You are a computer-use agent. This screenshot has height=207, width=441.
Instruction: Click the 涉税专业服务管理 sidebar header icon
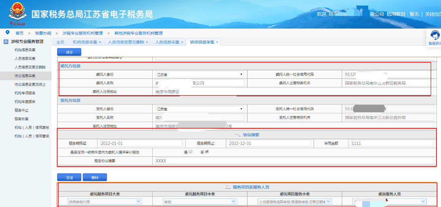tap(6, 42)
